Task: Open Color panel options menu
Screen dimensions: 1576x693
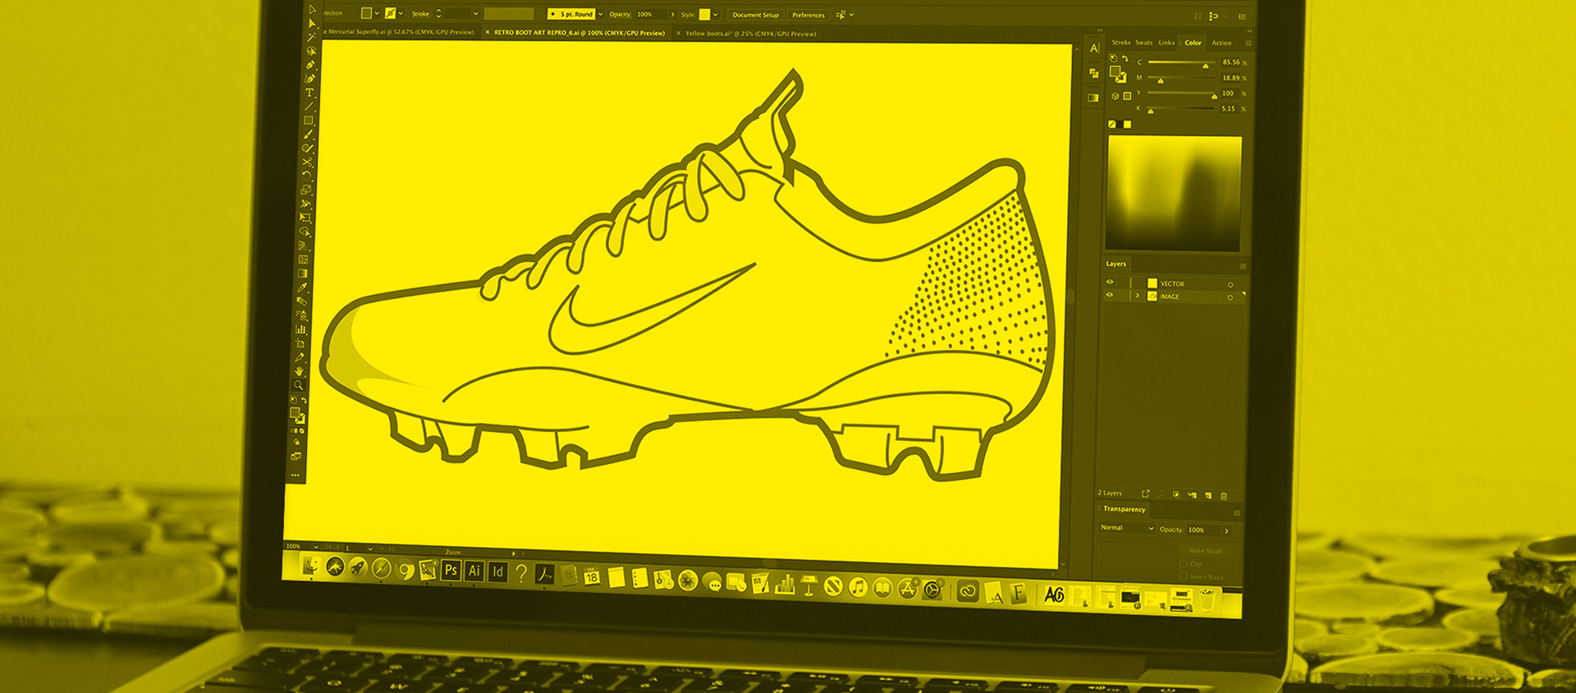Action: (1248, 43)
